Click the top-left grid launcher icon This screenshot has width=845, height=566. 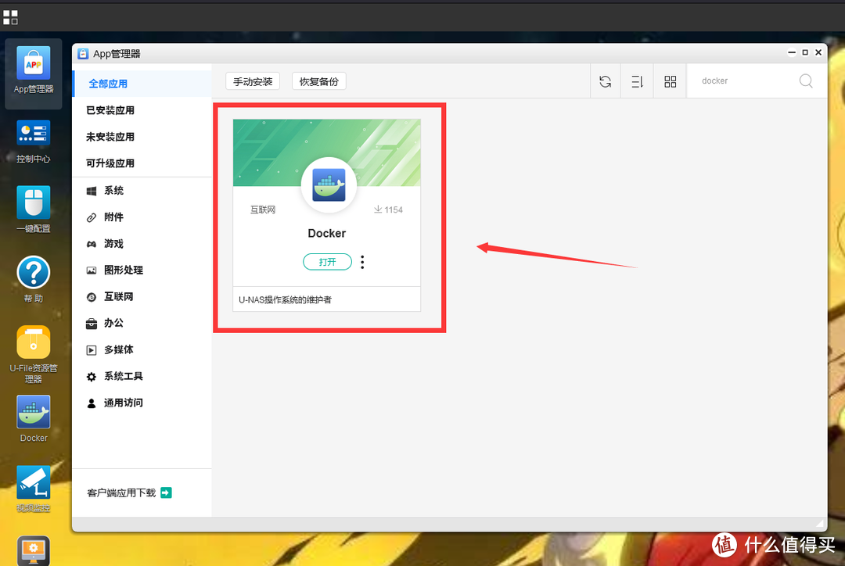pyautogui.click(x=10, y=17)
